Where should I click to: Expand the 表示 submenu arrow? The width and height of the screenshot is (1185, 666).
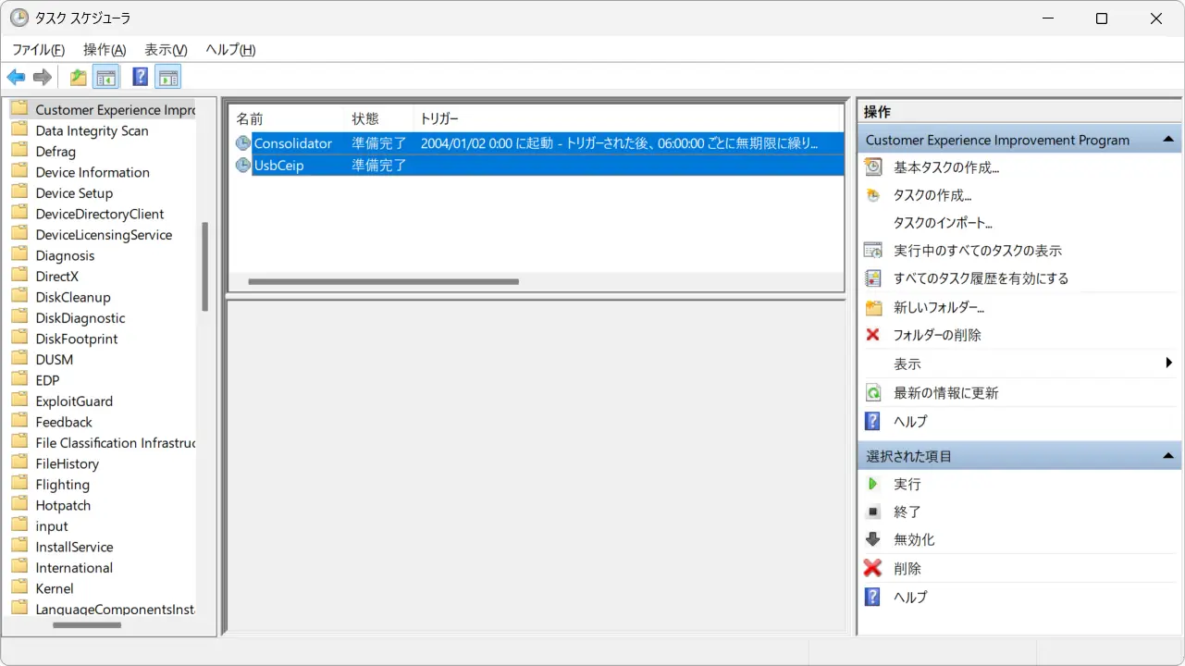(x=1170, y=364)
